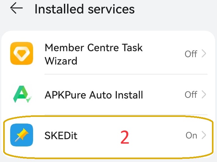
Task: Open SKEDit details with the right chevron
Action: 204,136
